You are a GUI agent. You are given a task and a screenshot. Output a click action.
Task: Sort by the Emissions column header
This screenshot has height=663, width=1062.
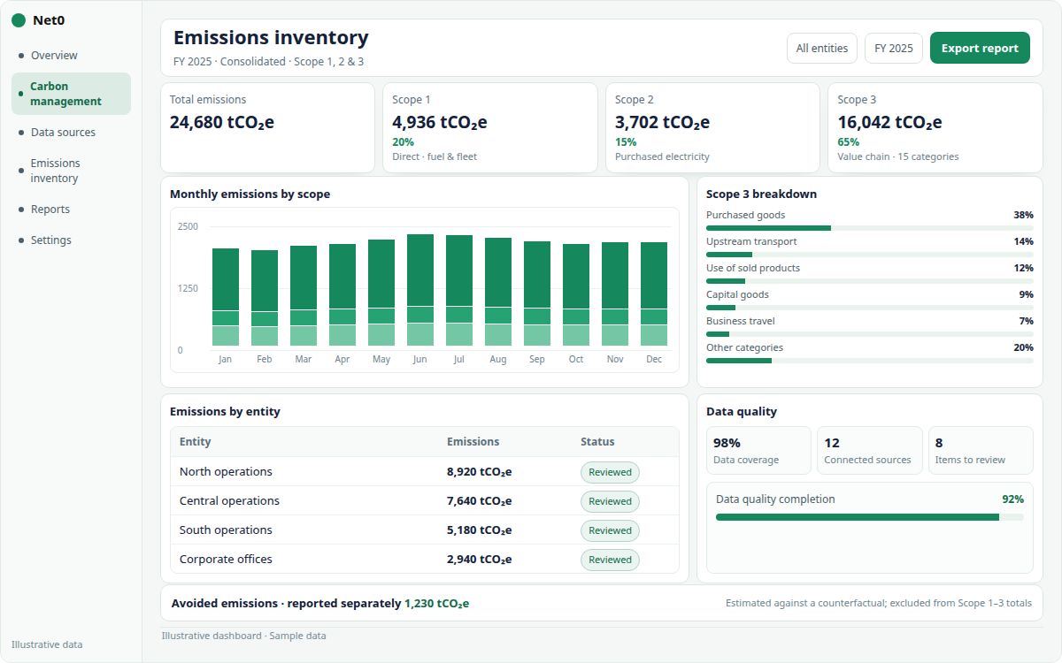[473, 442]
